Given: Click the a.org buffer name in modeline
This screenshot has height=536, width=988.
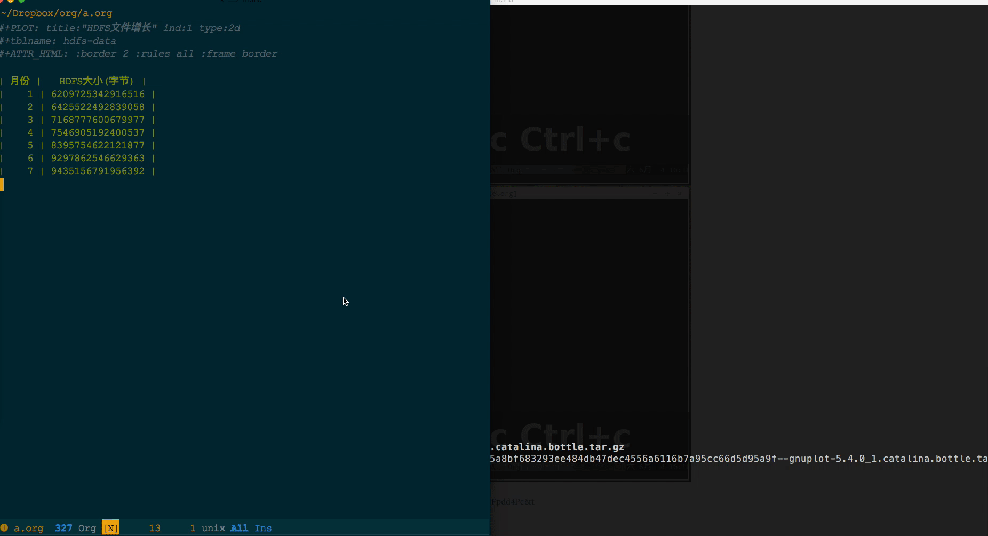Looking at the screenshot, I should click(28, 528).
